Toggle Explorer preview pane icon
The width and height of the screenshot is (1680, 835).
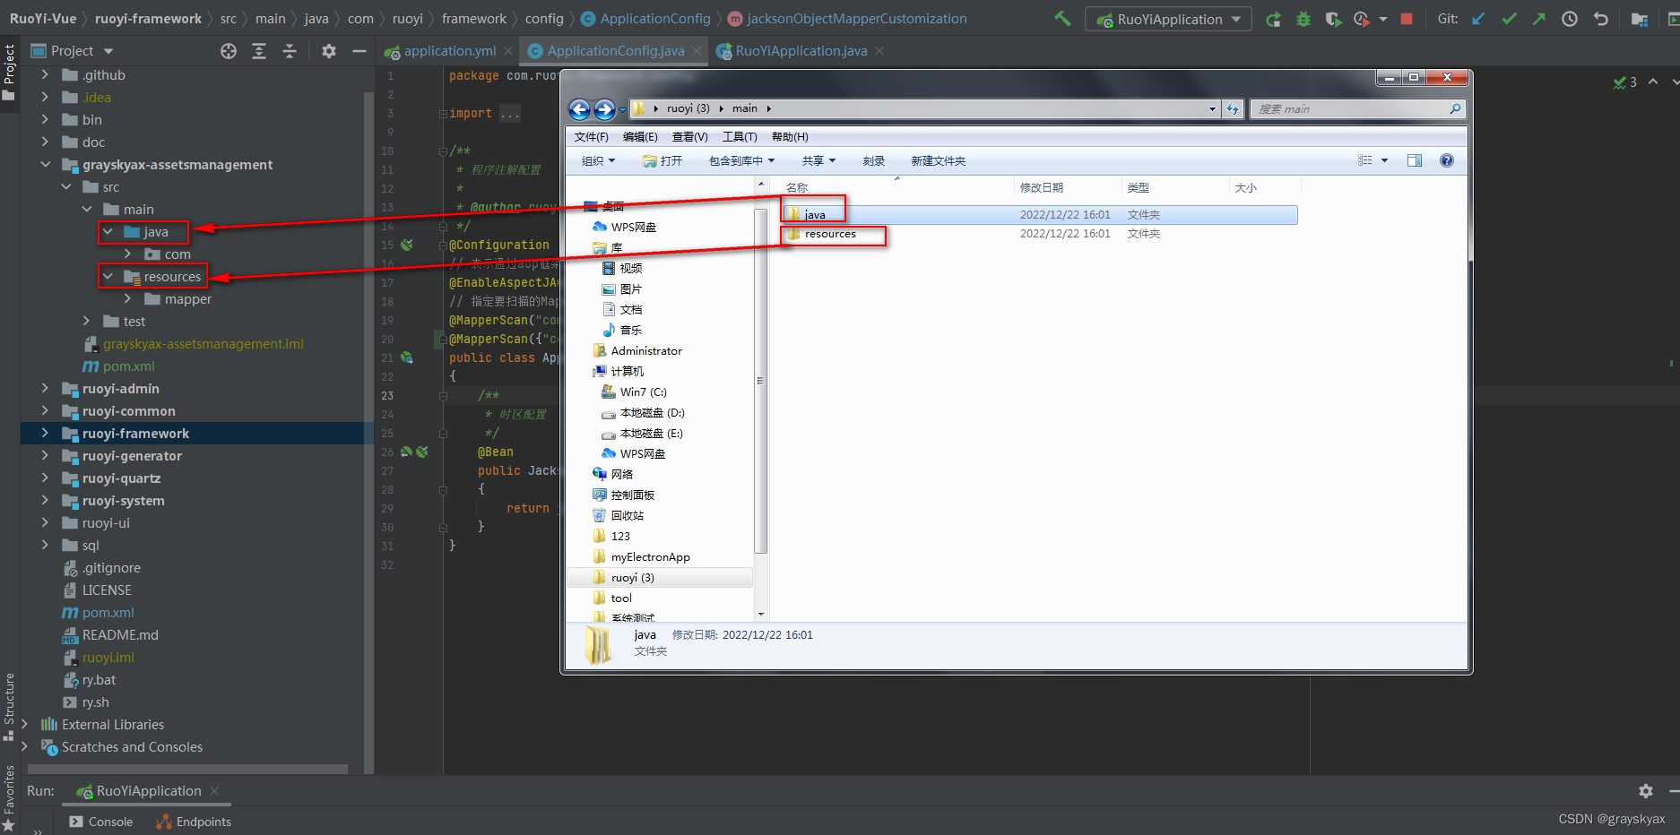click(1415, 160)
